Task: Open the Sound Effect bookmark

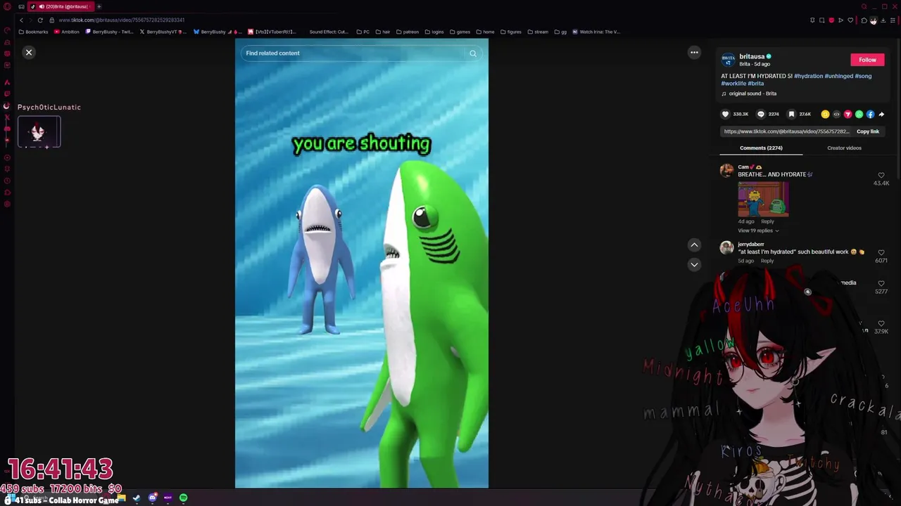Action: point(329,32)
